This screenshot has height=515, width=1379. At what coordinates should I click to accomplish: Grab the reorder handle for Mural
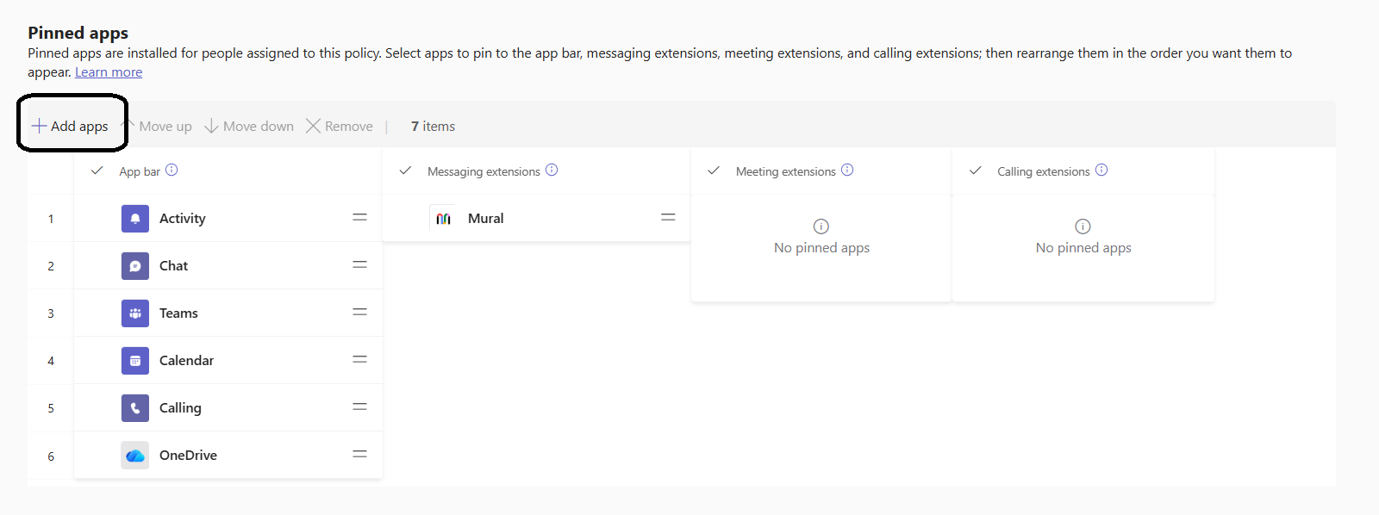point(668,217)
